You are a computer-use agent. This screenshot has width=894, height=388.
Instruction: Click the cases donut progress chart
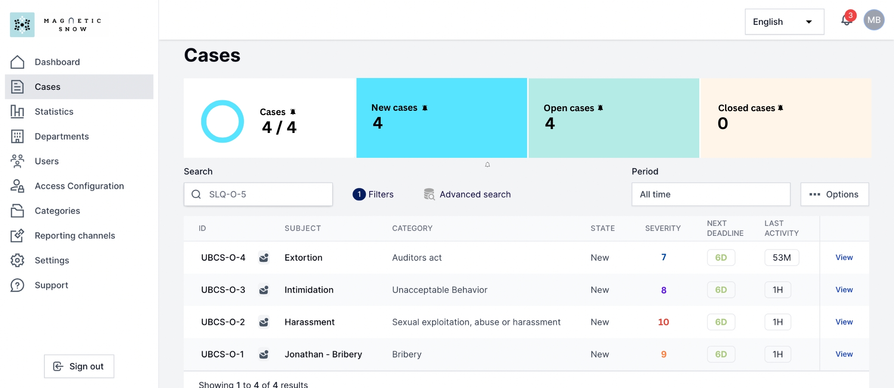pyautogui.click(x=222, y=122)
